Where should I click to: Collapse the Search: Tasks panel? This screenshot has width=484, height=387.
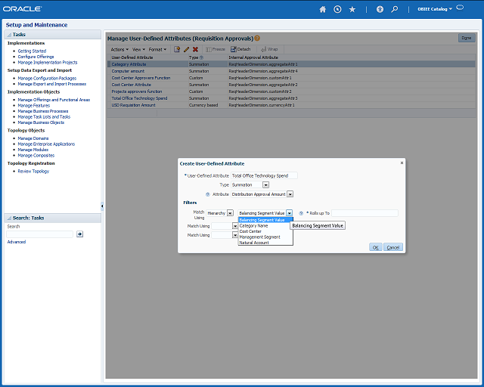pos(9,218)
